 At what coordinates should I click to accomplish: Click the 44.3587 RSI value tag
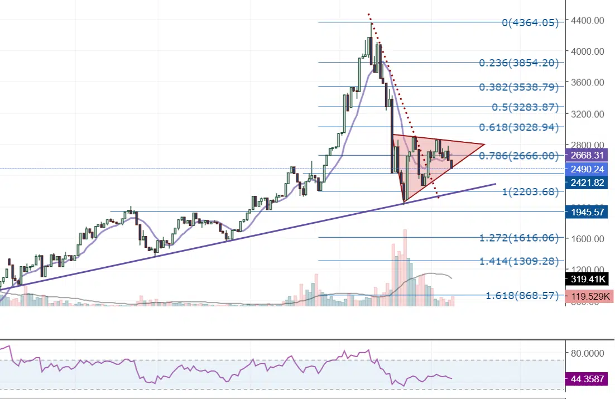pyautogui.click(x=589, y=378)
